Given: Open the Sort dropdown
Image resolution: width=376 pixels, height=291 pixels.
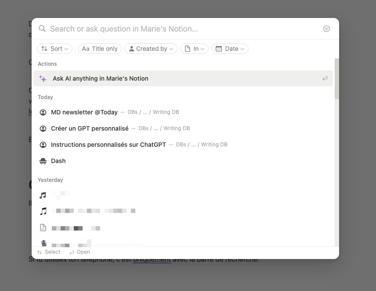Looking at the screenshot, I should tap(54, 49).
